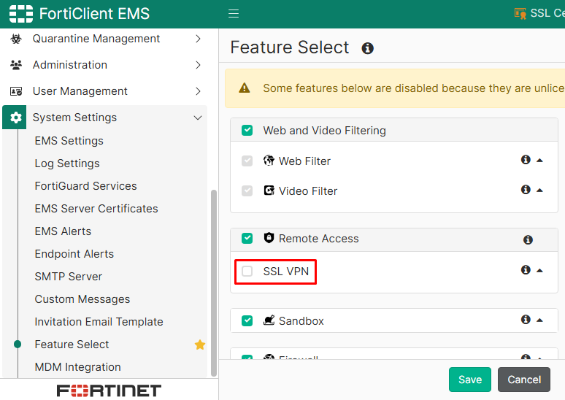Show info for Sandbox

[x=526, y=319]
